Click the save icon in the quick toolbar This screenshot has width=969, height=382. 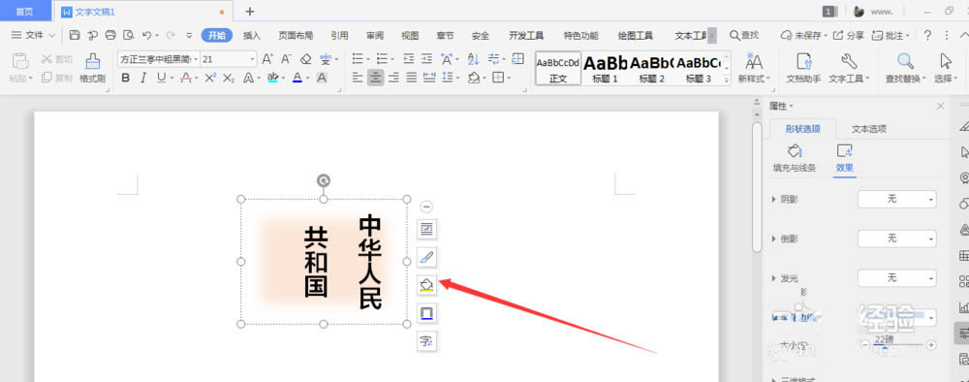pos(75,35)
